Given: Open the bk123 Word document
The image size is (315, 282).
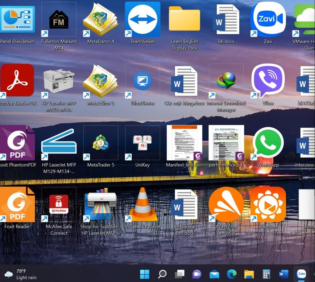Looking at the screenshot, I should click(x=306, y=81).
